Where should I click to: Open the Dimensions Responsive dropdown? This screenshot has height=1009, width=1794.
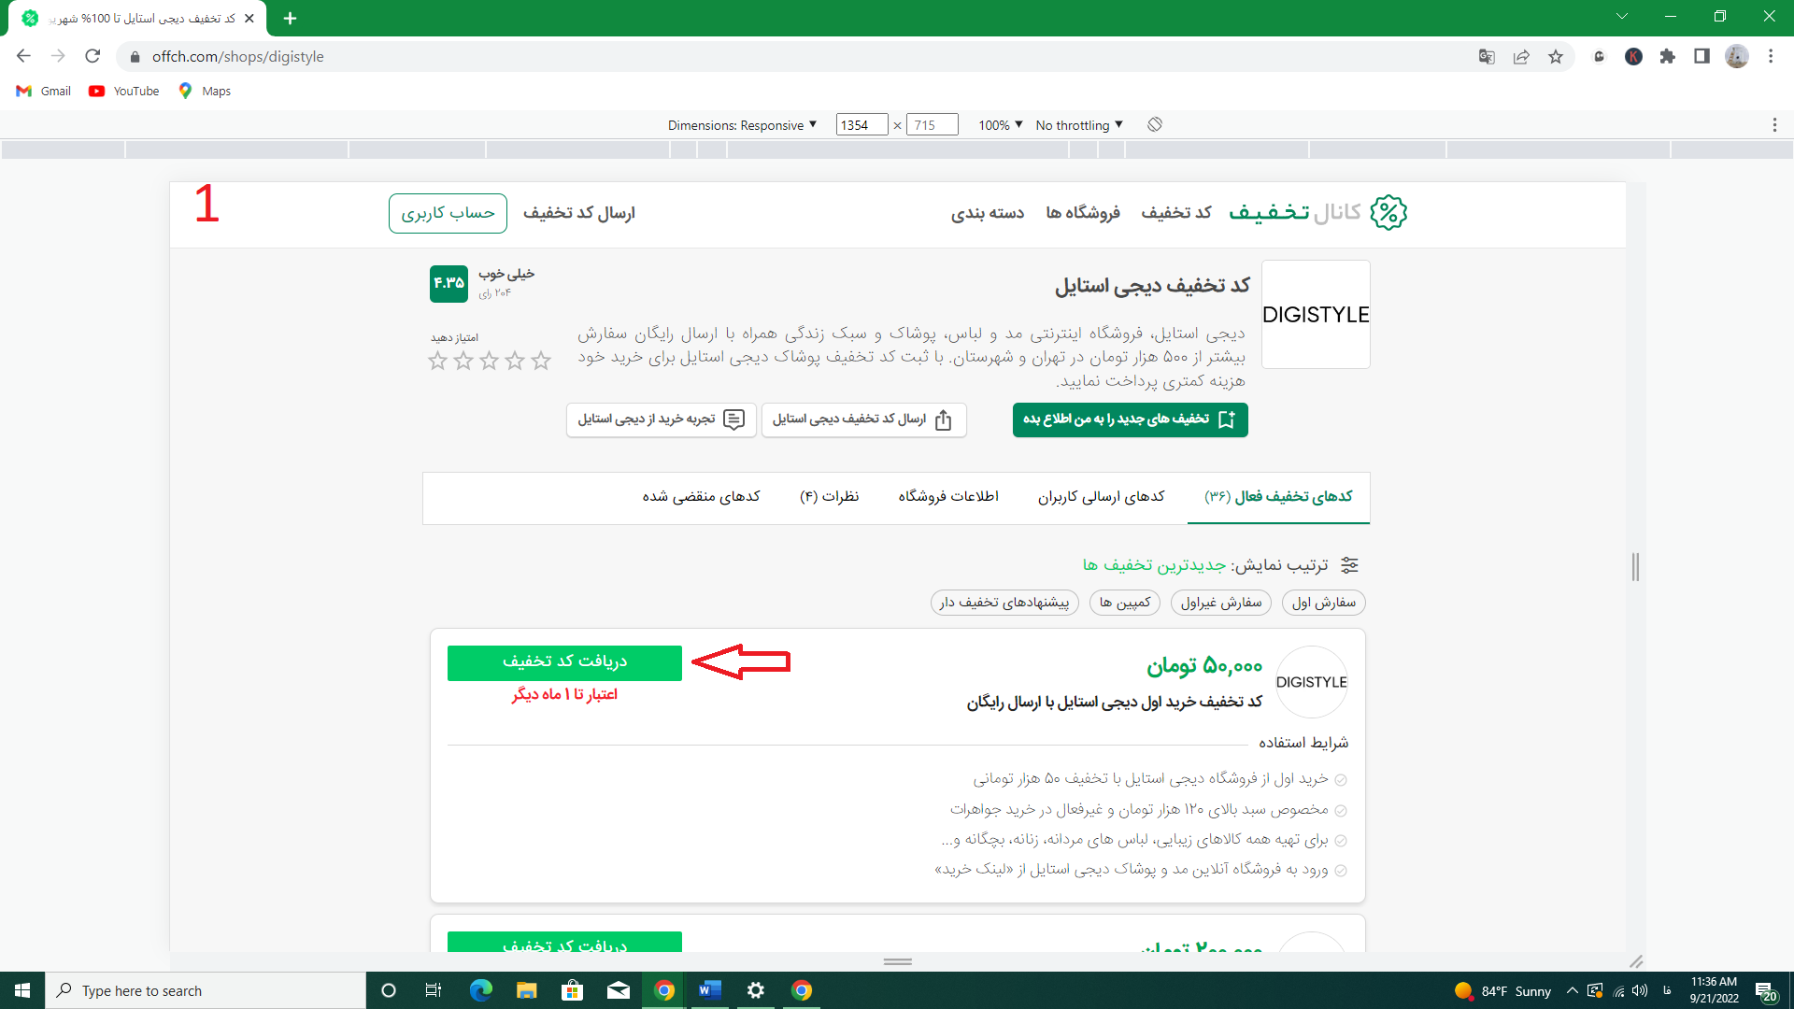(x=742, y=125)
